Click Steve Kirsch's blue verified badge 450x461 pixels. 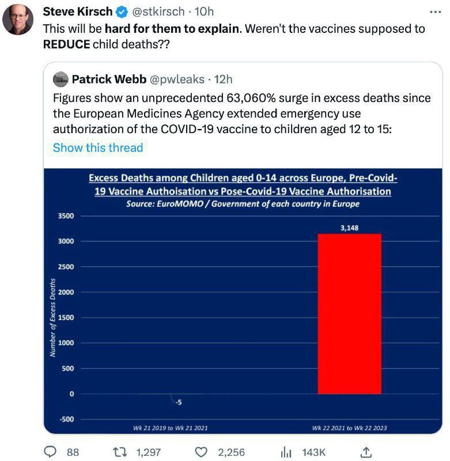(120, 10)
